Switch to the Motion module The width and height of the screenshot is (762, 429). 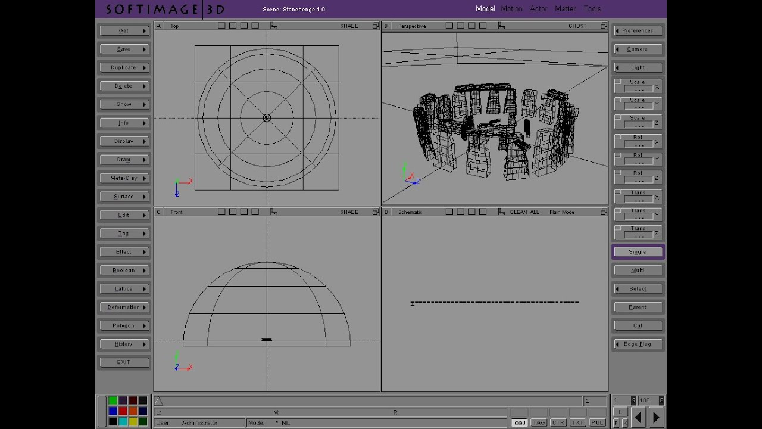click(x=511, y=8)
